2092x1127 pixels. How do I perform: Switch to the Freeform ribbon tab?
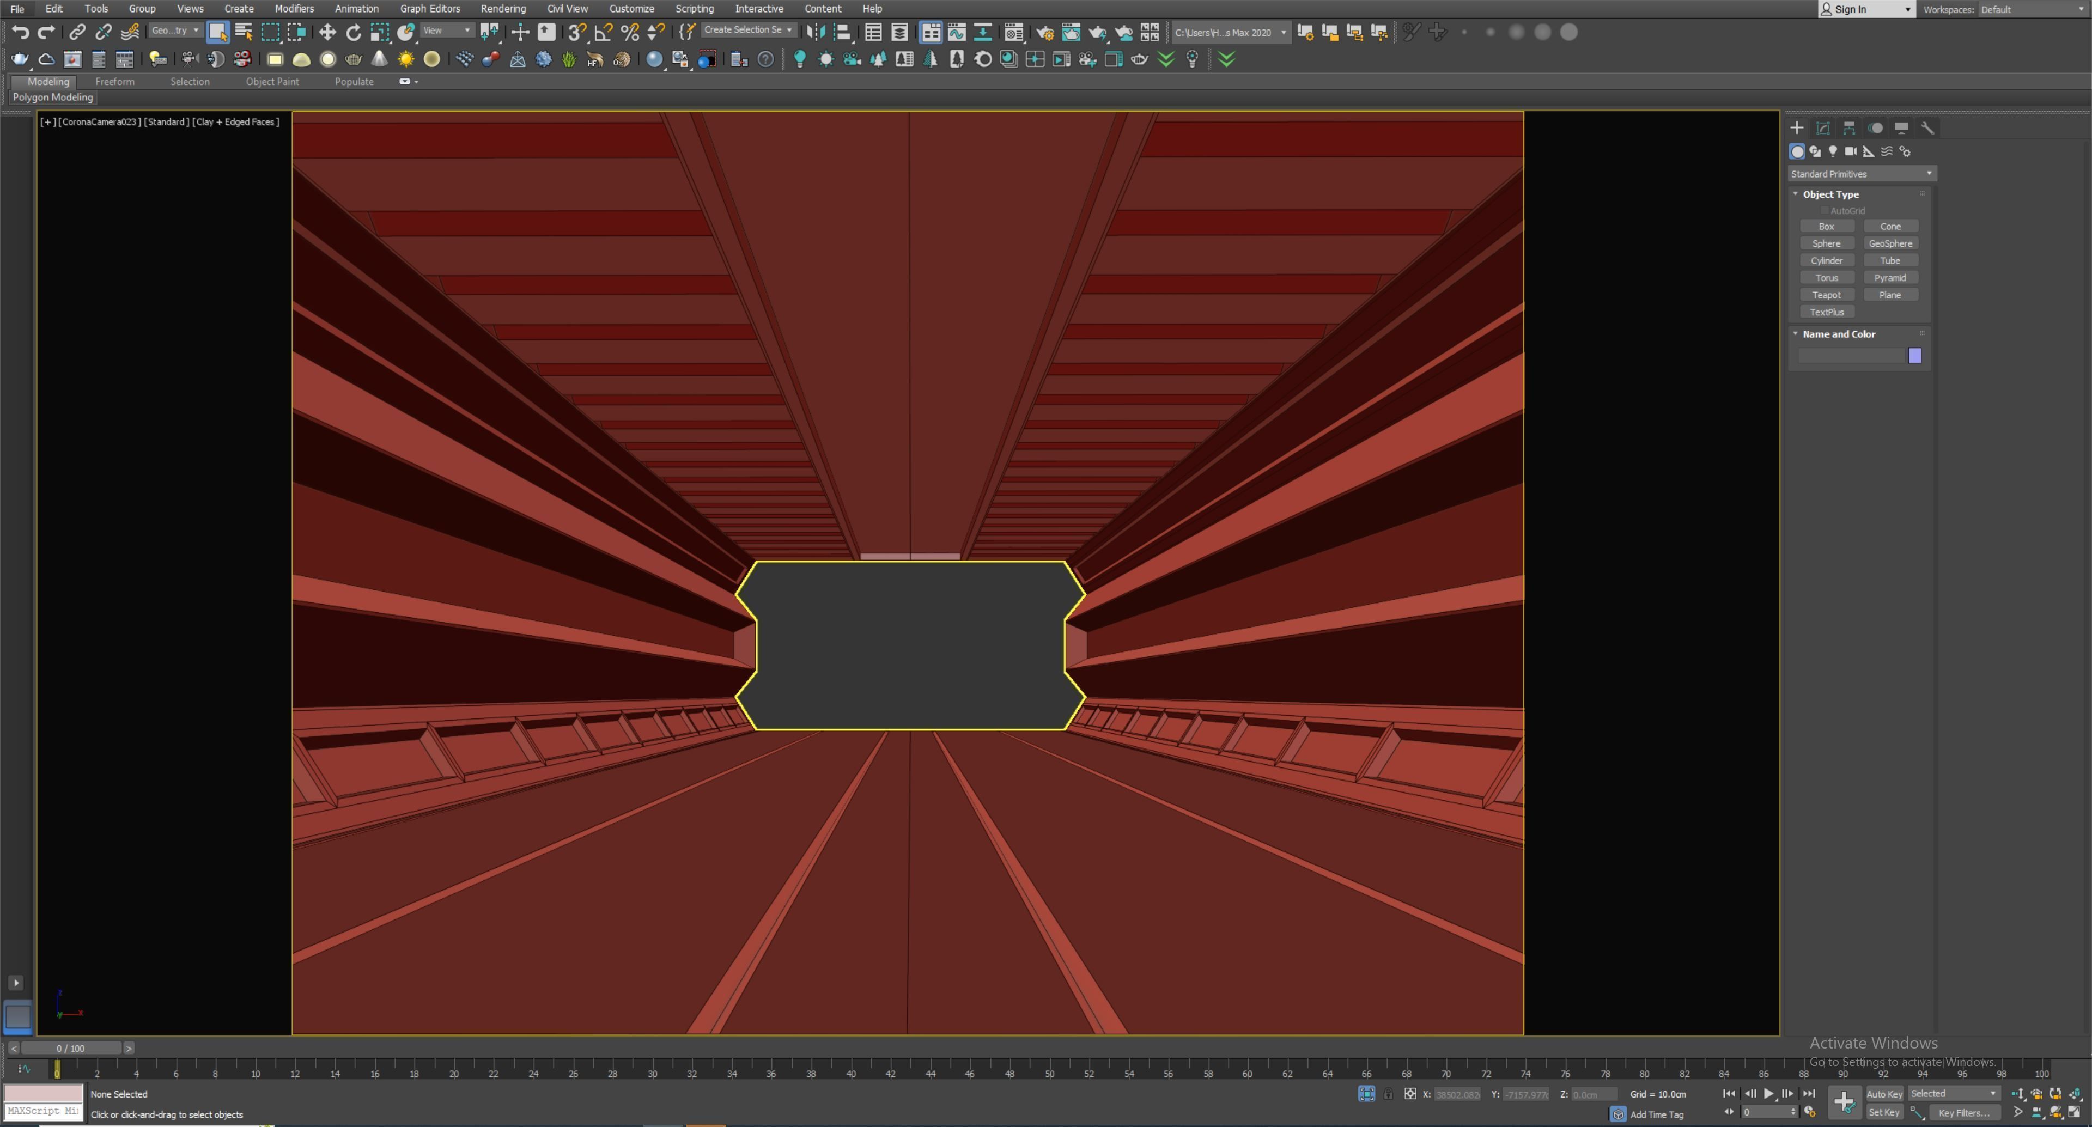point(114,82)
